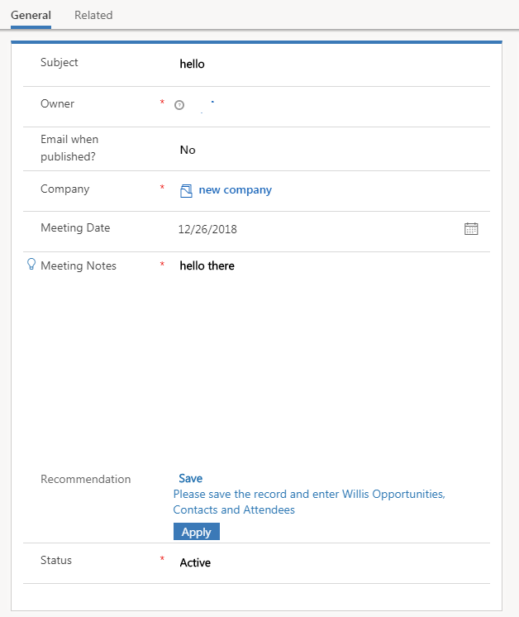Viewport: 519px width, 617px height.
Task: Open the Related tab
Action: tap(93, 16)
